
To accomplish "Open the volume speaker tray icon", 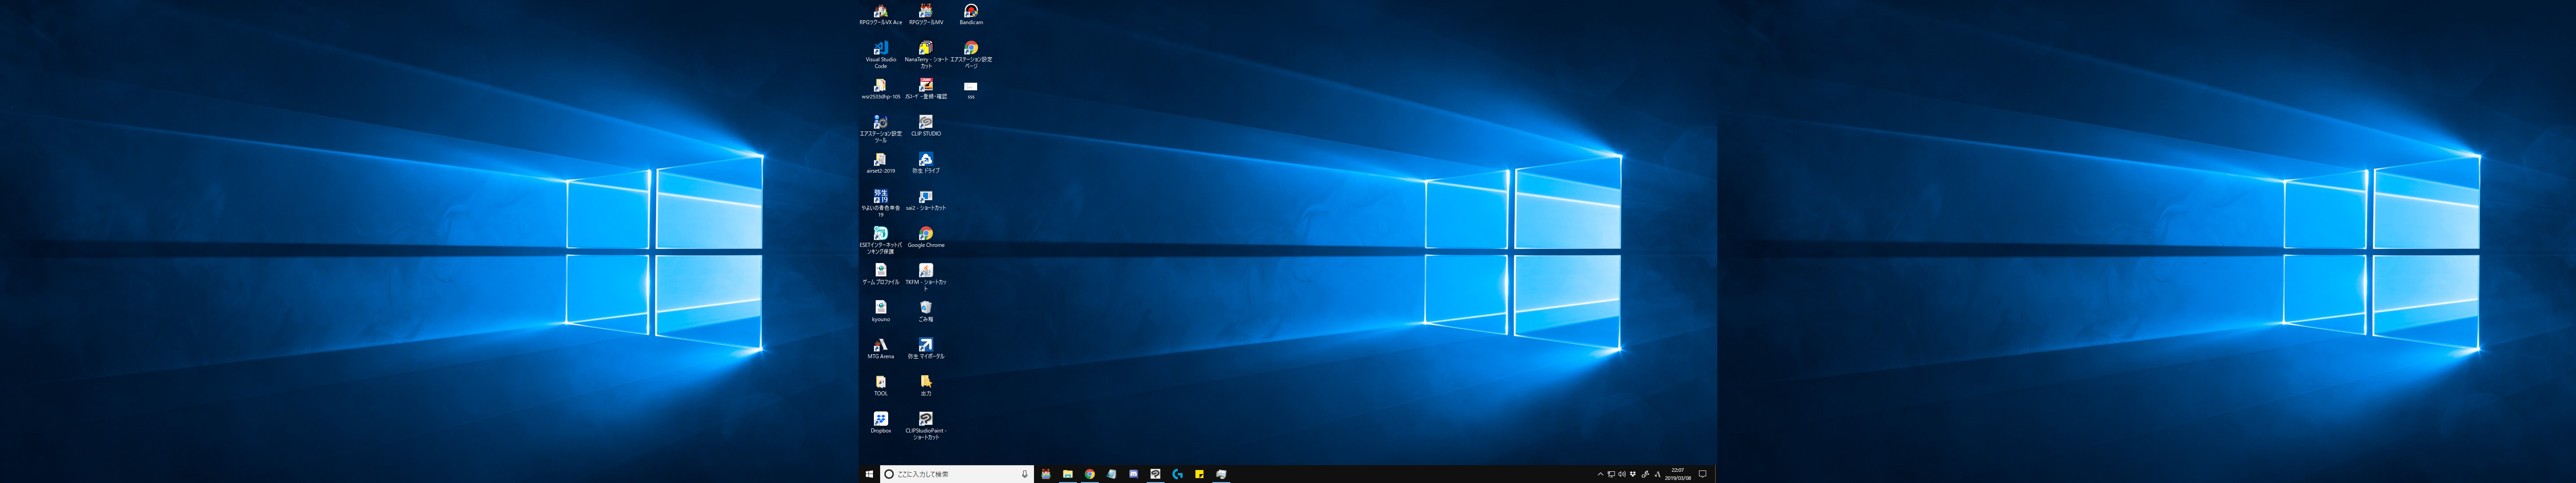I will (x=1622, y=474).
